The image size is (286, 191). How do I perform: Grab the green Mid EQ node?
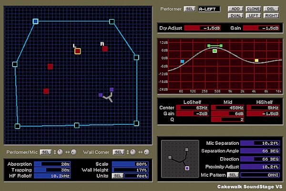[x=214, y=51]
